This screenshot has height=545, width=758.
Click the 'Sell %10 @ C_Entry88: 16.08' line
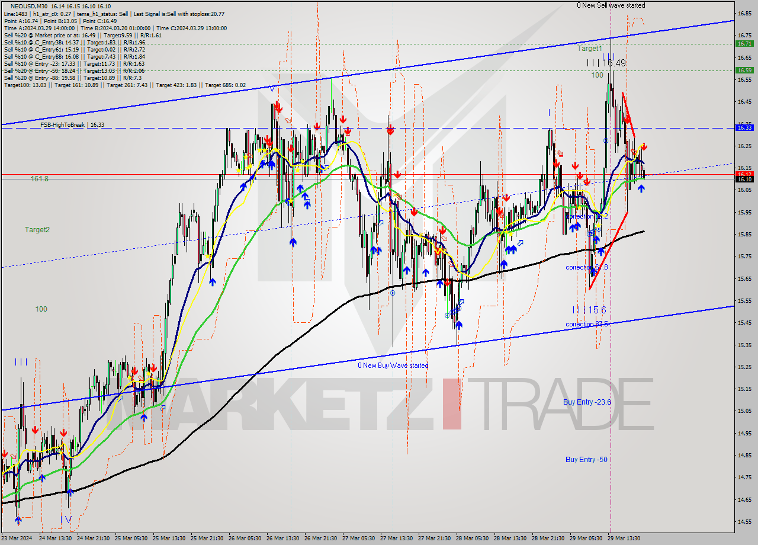pos(75,56)
